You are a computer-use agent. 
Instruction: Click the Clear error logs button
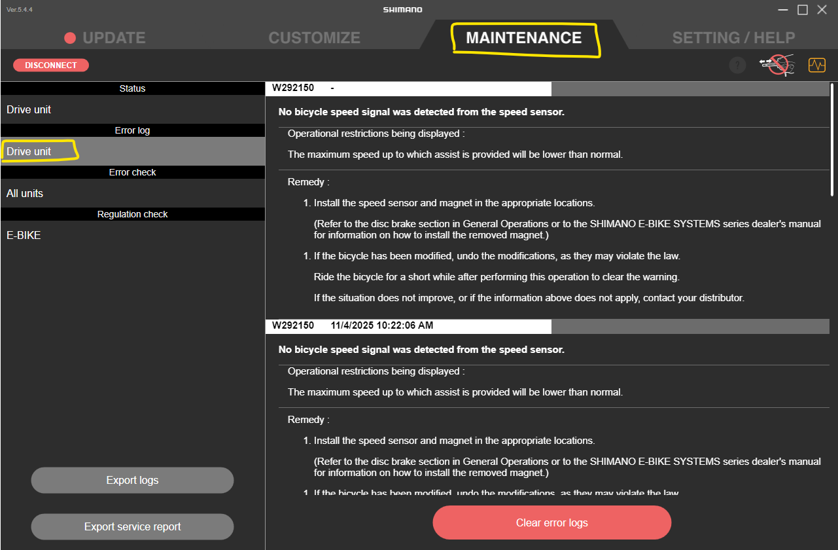click(x=552, y=522)
